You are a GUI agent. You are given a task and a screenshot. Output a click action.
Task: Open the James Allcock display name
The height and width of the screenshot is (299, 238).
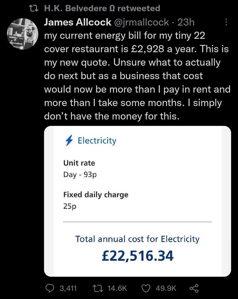click(x=77, y=22)
